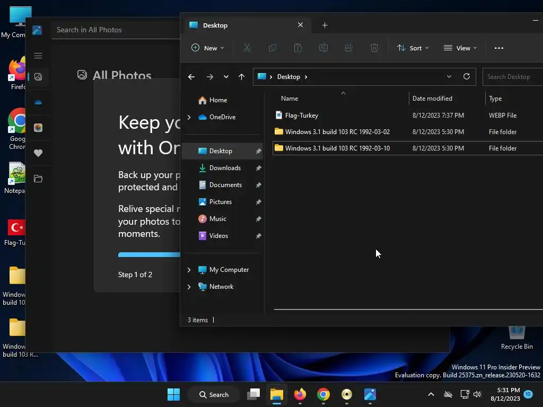Click chevron after Desktop in address bar
Image resolution: width=543 pixels, height=407 pixels.
[x=306, y=77]
